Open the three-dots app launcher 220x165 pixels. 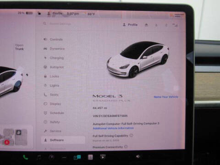[x=64, y=157]
